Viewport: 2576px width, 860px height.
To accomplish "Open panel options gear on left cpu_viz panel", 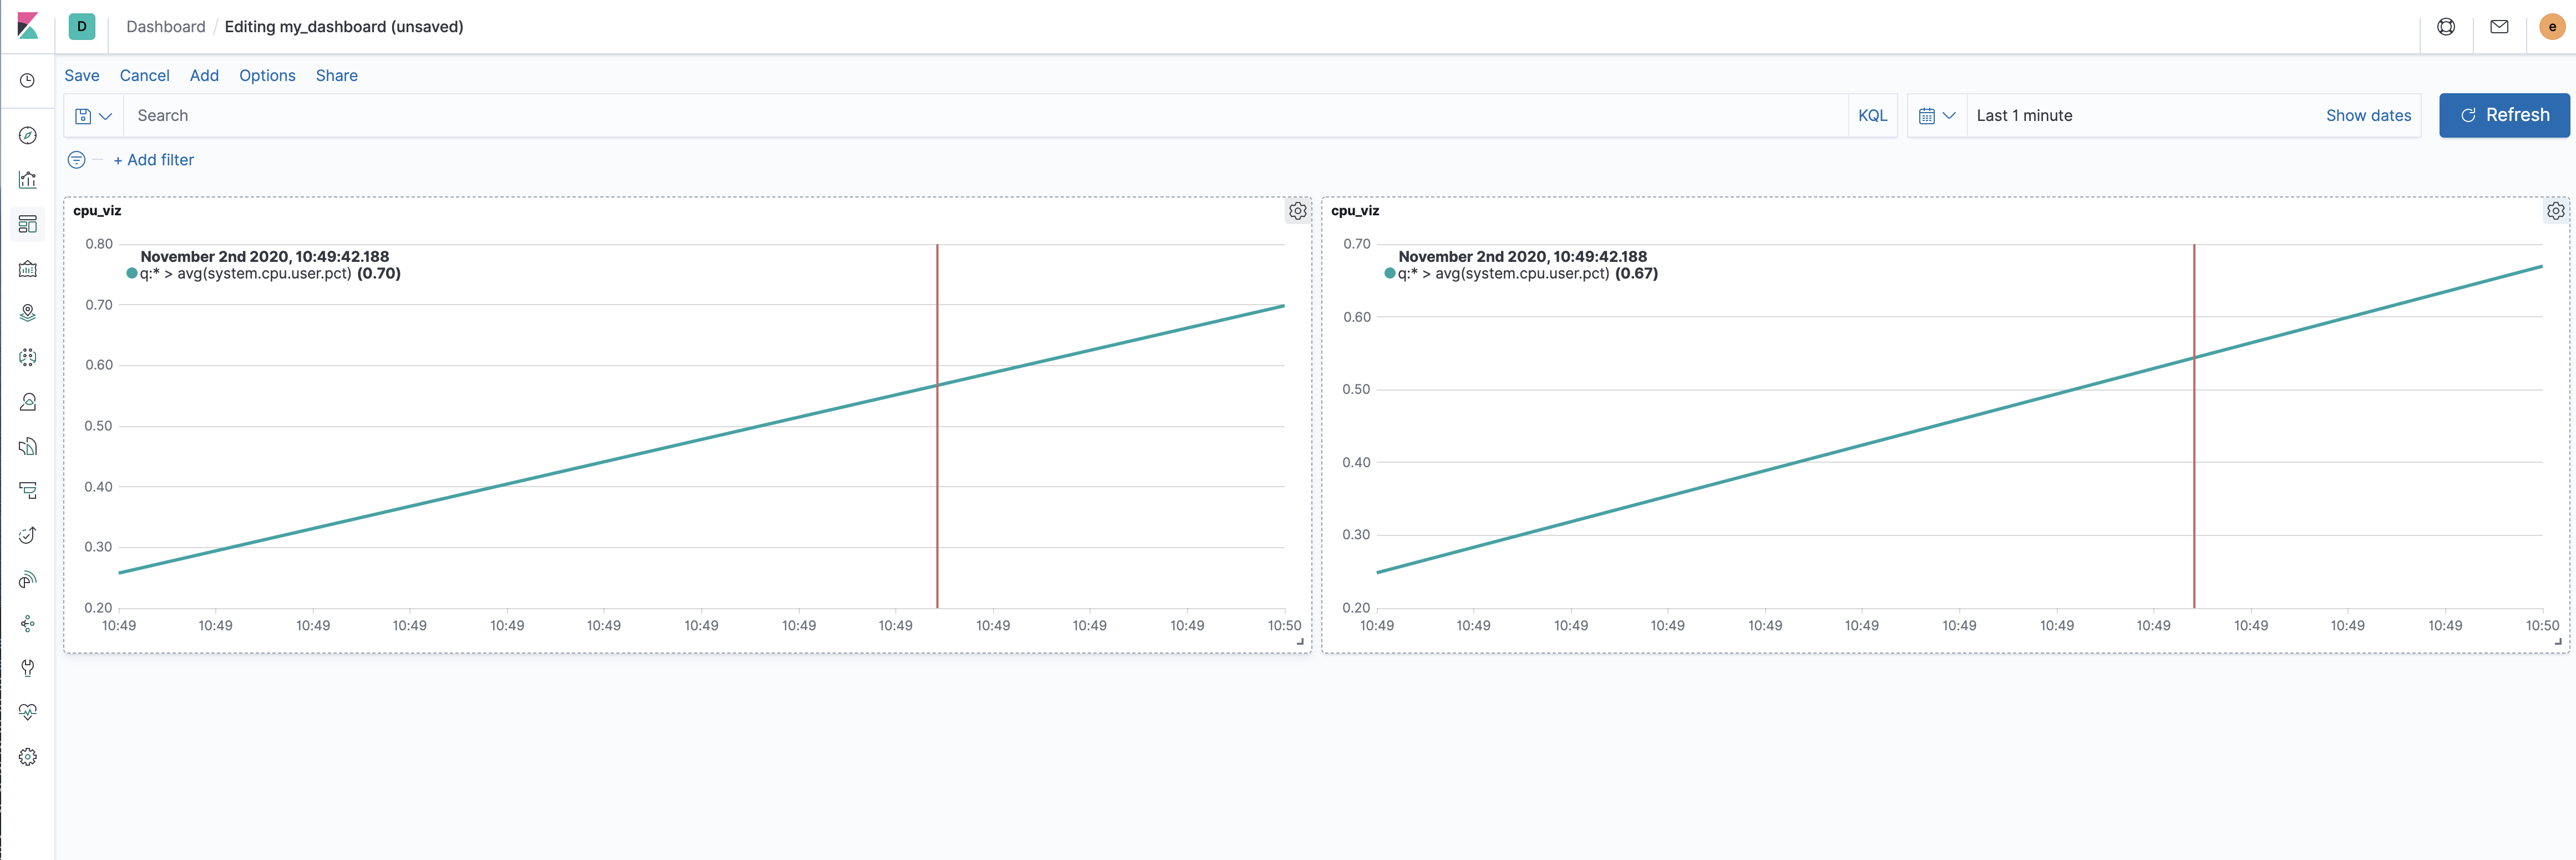I will coord(1297,211).
